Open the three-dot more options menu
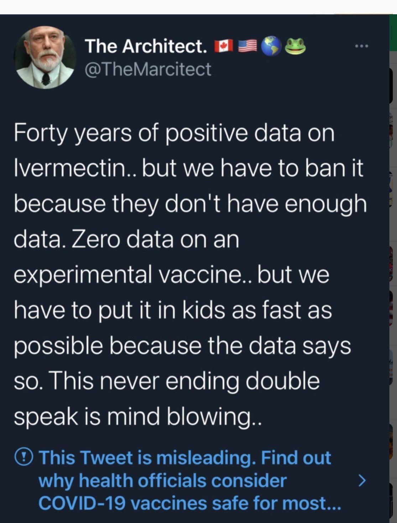The height and width of the screenshot is (523, 397). coord(361,46)
